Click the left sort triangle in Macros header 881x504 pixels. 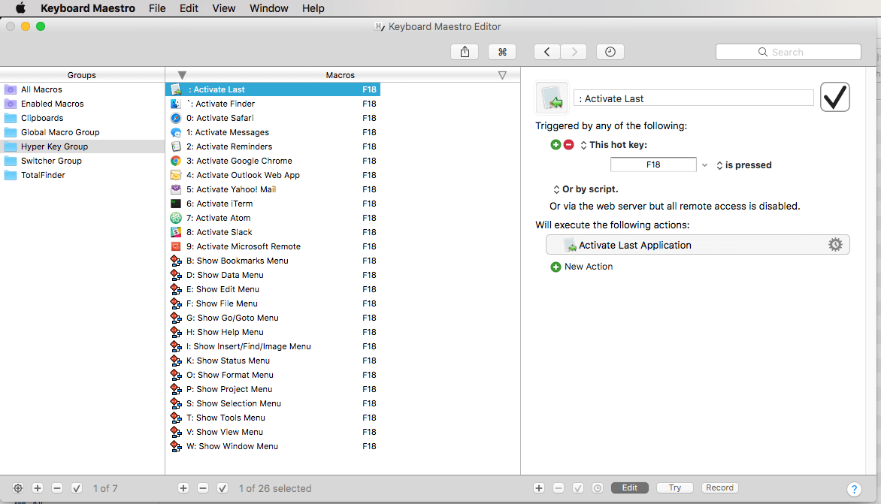tap(181, 75)
